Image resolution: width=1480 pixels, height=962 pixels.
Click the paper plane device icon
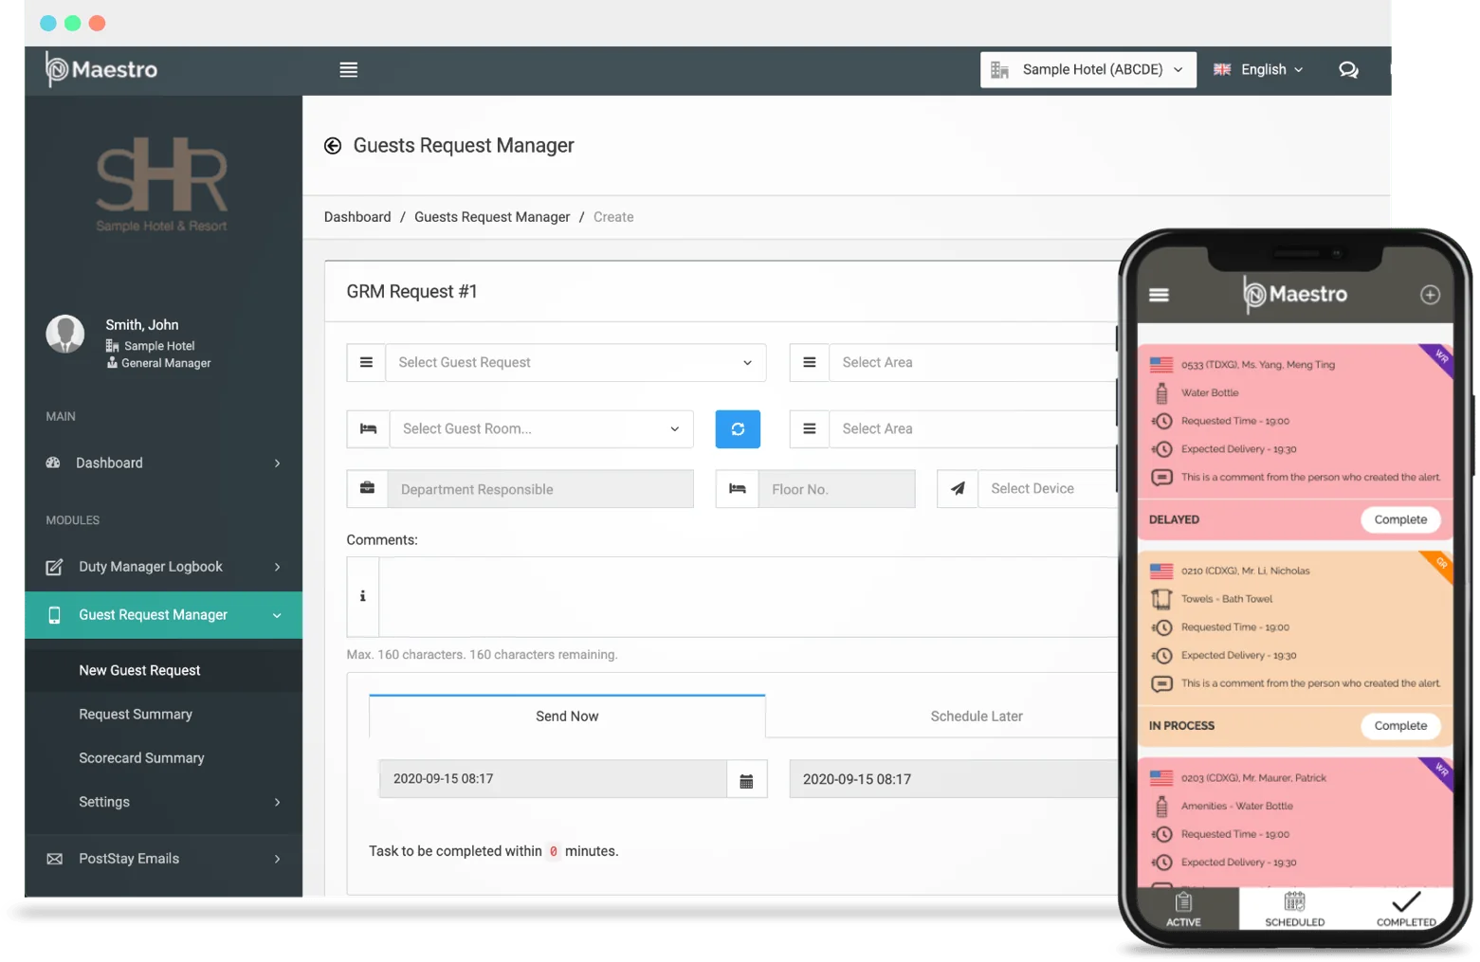click(958, 488)
